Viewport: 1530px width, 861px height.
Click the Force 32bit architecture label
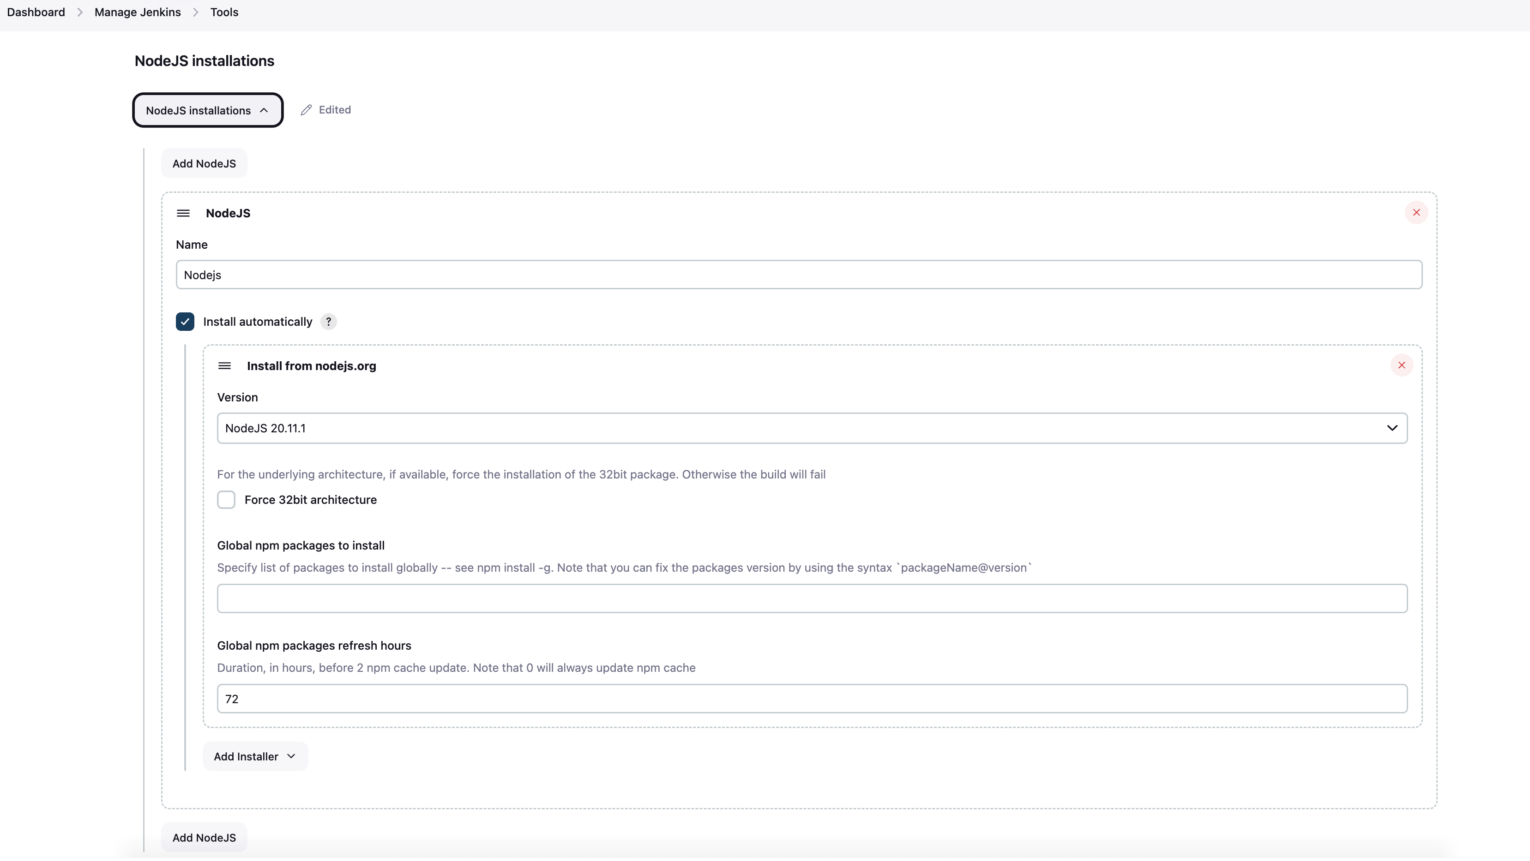311,499
